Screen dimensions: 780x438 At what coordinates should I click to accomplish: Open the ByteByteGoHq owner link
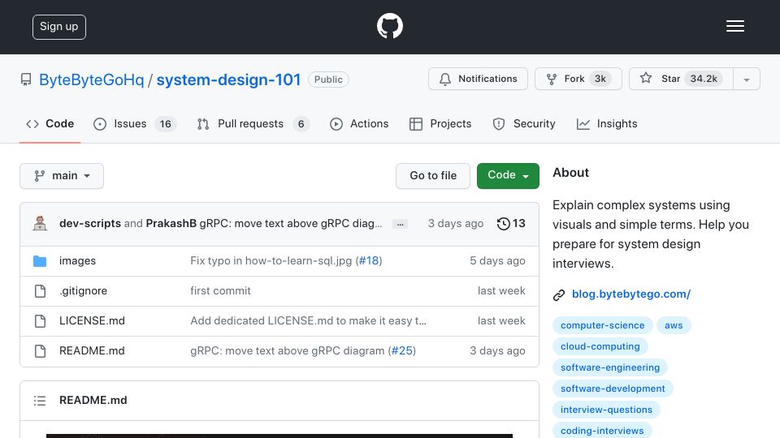[92, 79]
